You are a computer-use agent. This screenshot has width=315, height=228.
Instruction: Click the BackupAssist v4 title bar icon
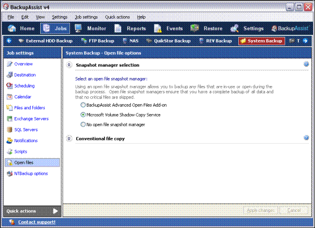tap(6, 7)
